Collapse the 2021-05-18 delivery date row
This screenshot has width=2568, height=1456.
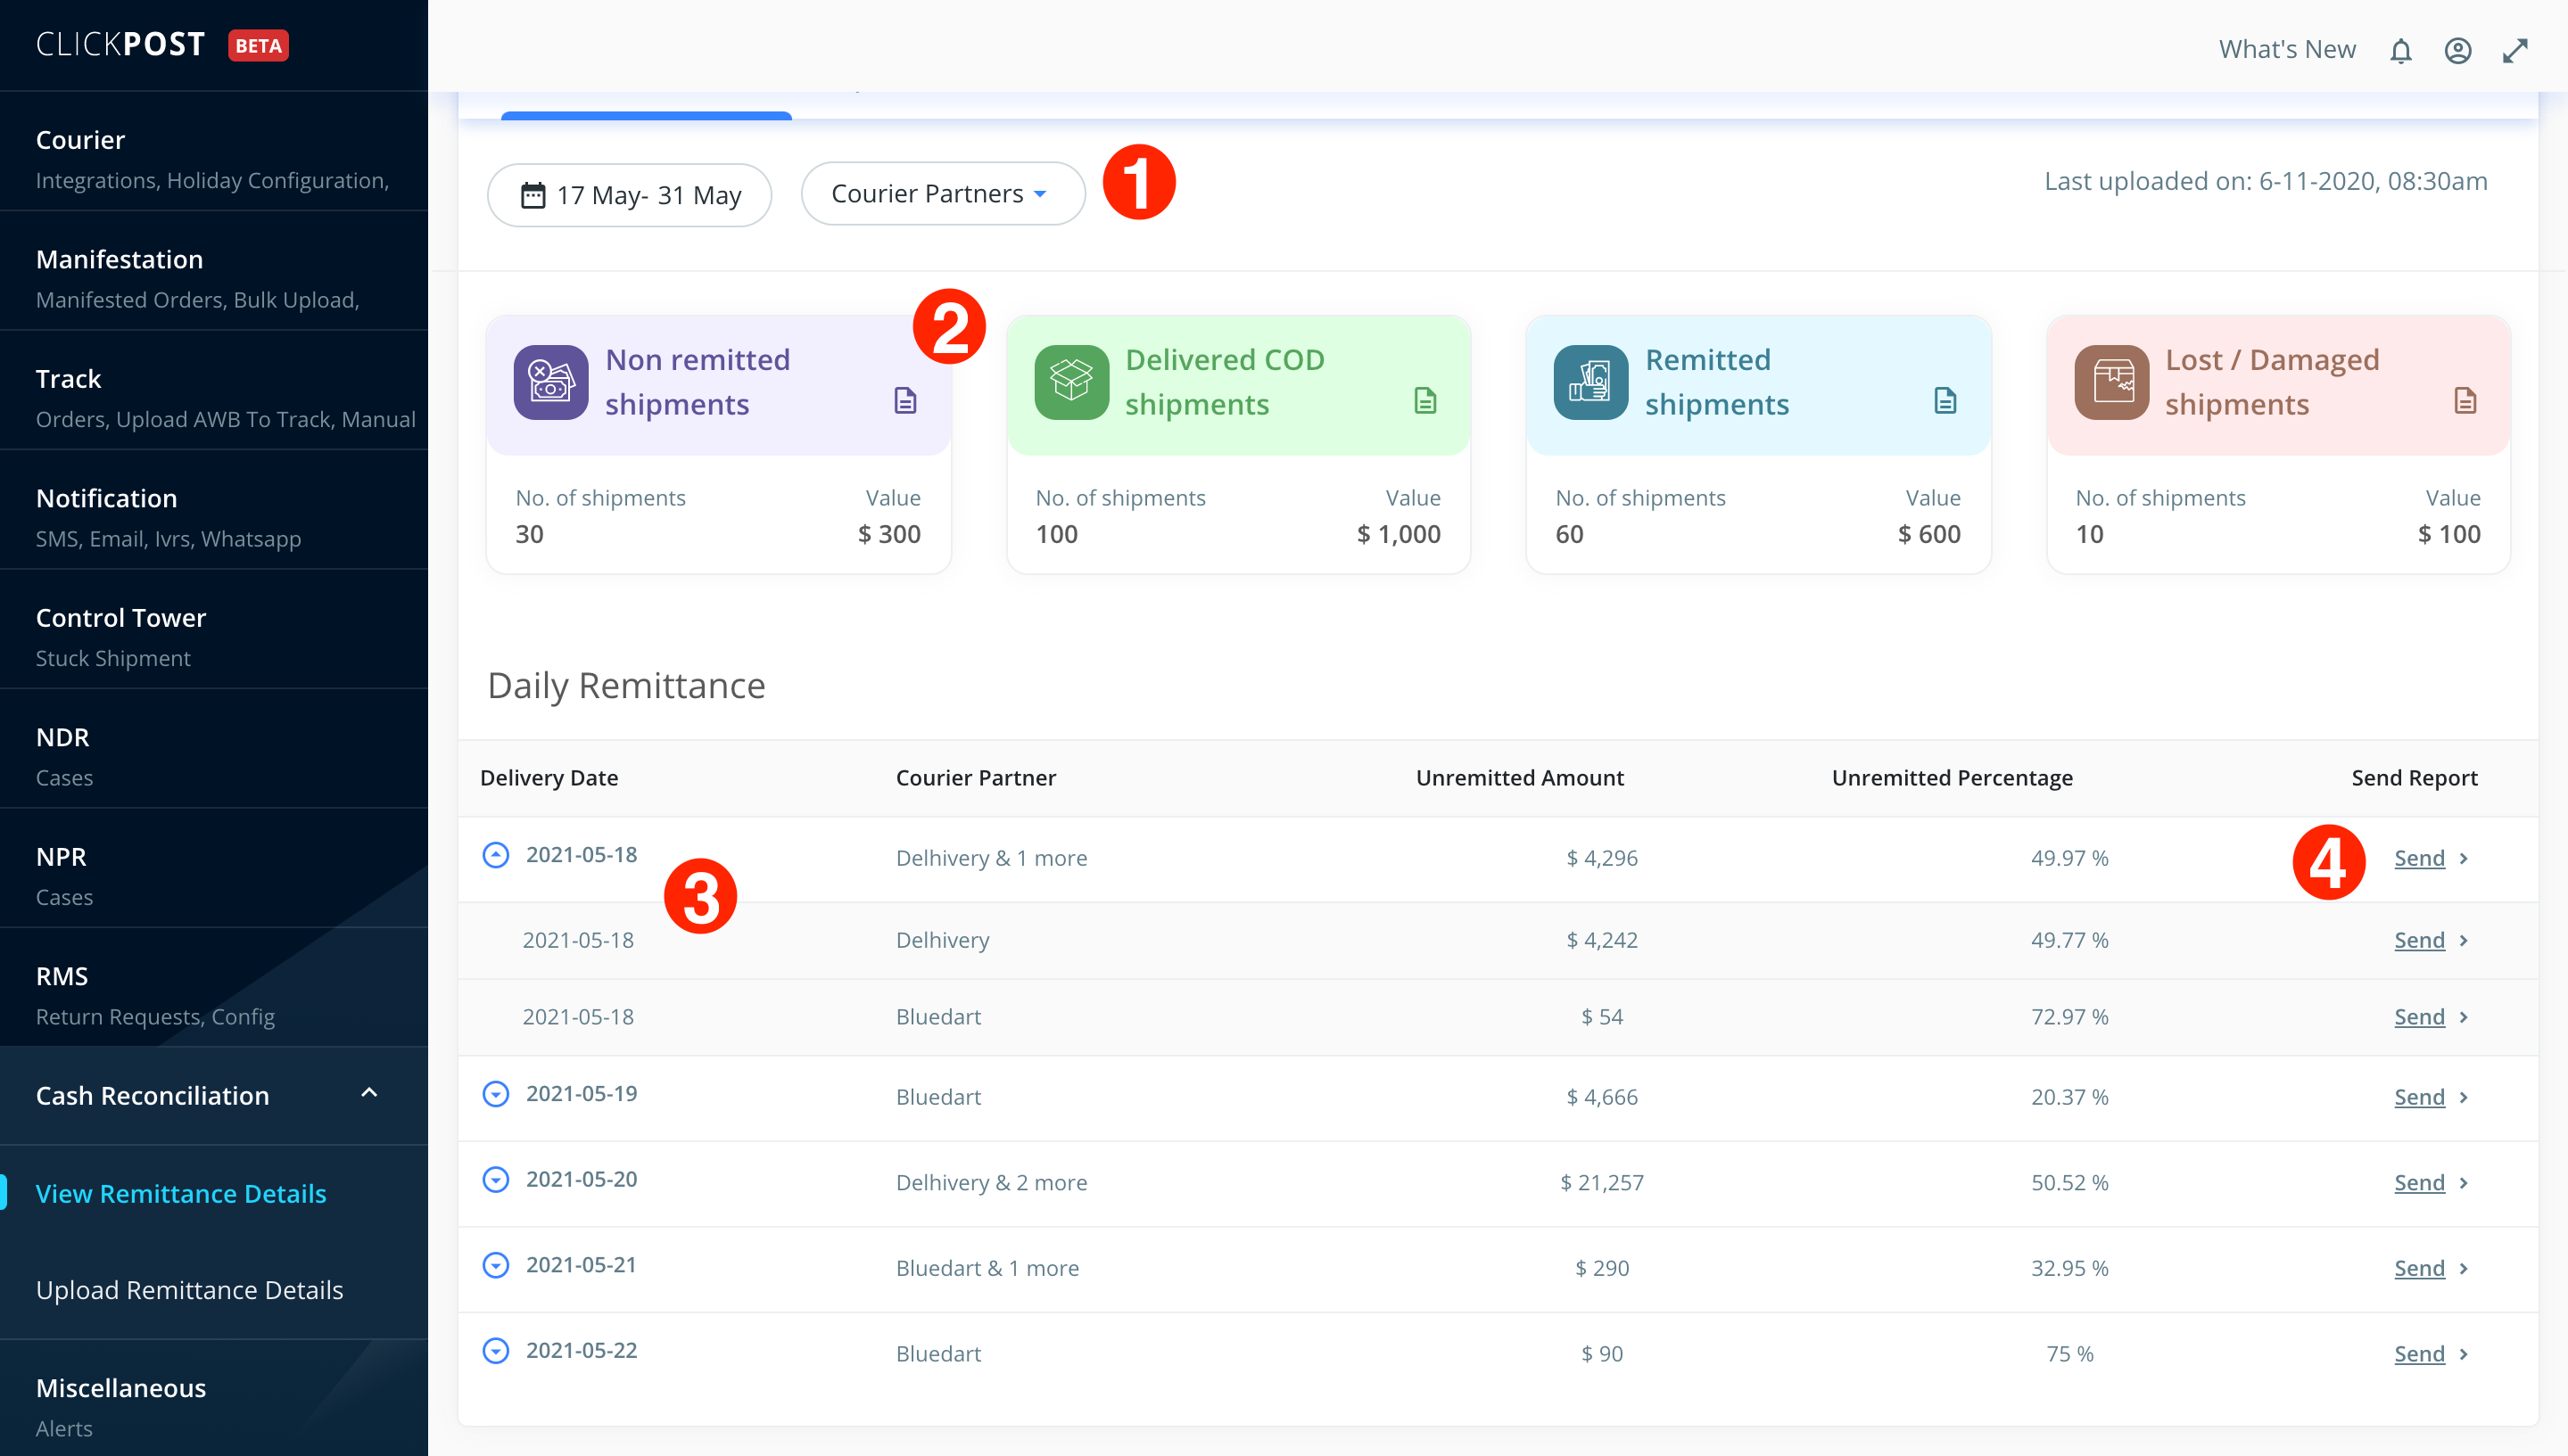495,855
